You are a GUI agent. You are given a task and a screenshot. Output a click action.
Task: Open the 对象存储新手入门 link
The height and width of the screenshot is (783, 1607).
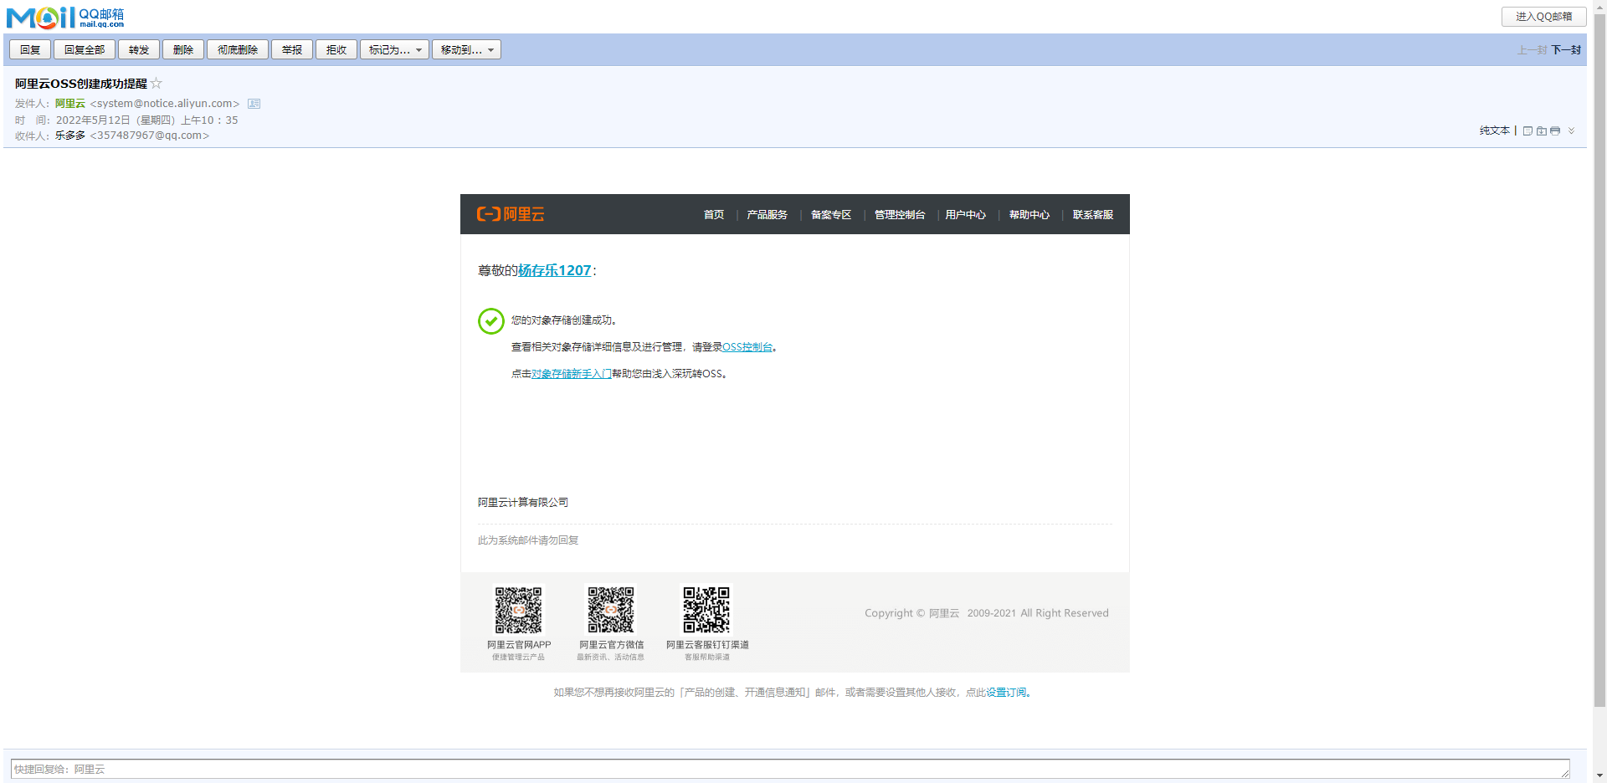[x=572, y=374]
